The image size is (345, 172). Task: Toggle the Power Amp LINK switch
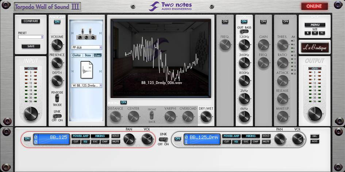click(x=57, y=116)
